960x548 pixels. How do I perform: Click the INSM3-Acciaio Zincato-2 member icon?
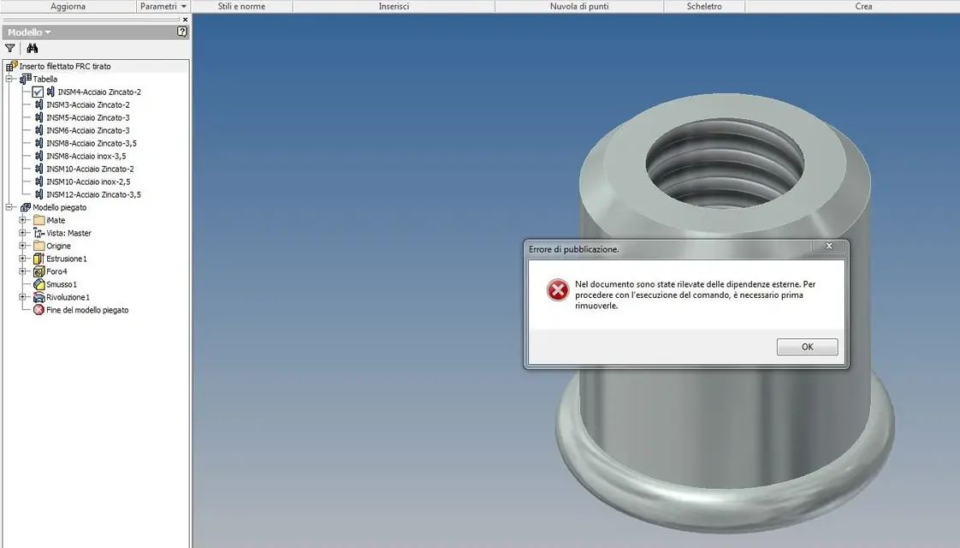click(39, 104)
